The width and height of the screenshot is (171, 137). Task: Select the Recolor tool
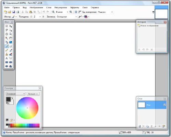[x=11, y=54]
